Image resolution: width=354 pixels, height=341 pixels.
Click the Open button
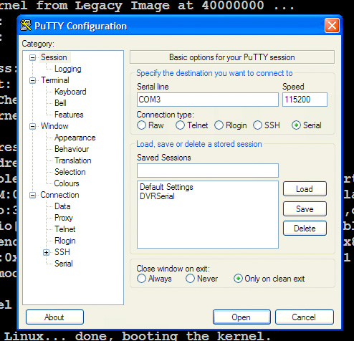point(241,317)
